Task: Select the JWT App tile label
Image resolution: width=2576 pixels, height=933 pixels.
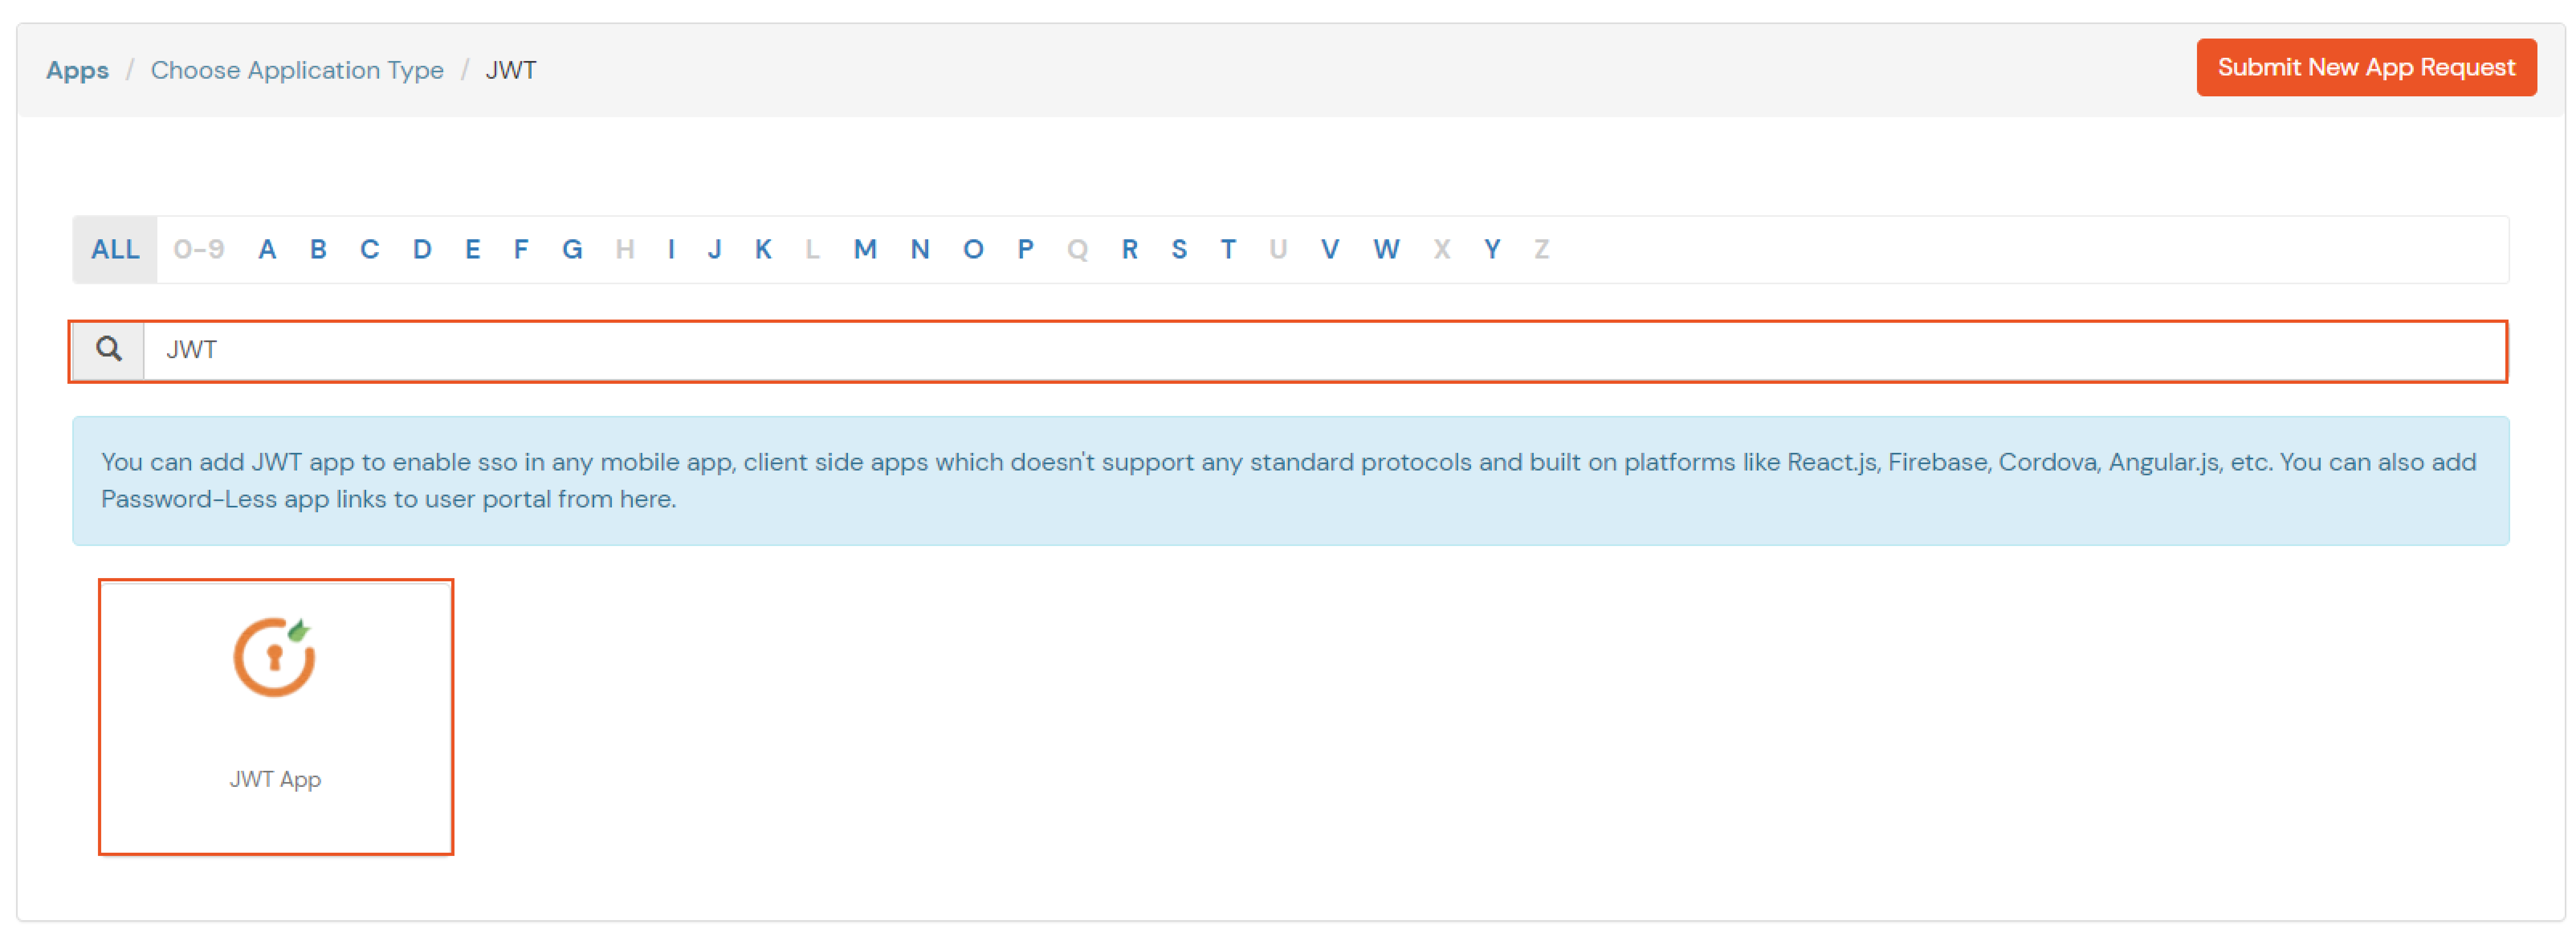Action: [x=275, y=779]
